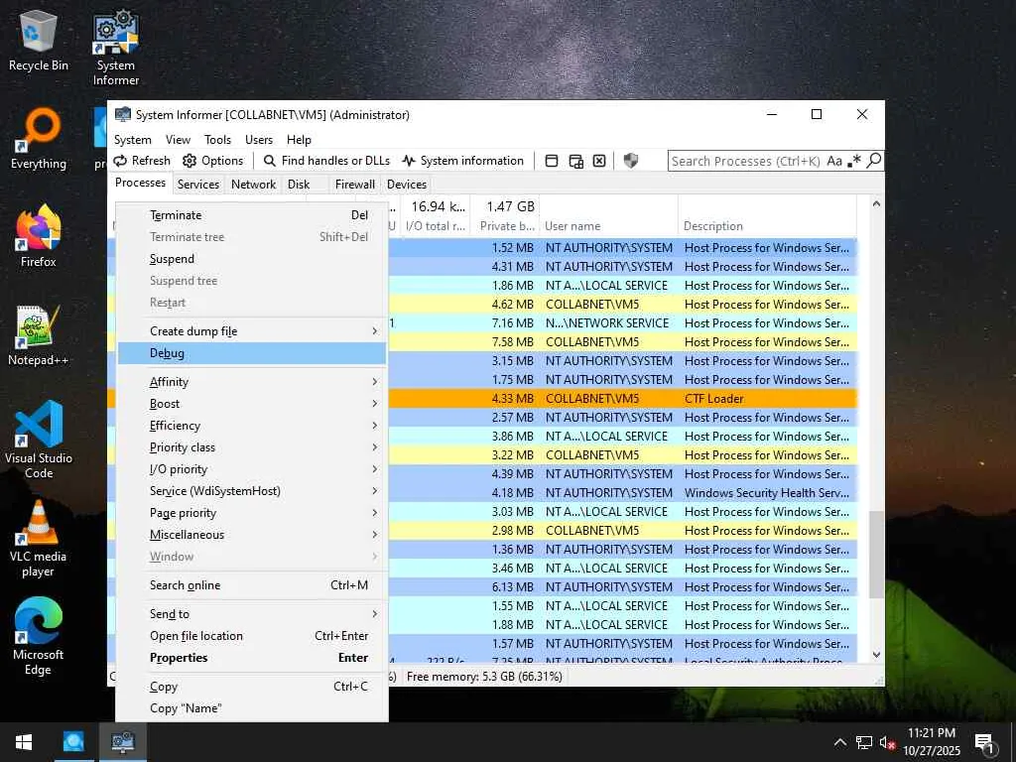Screen dimensions: 1016x762
Task: Open Visual Studio Code desktop shortcut
Action: [39, 440]
